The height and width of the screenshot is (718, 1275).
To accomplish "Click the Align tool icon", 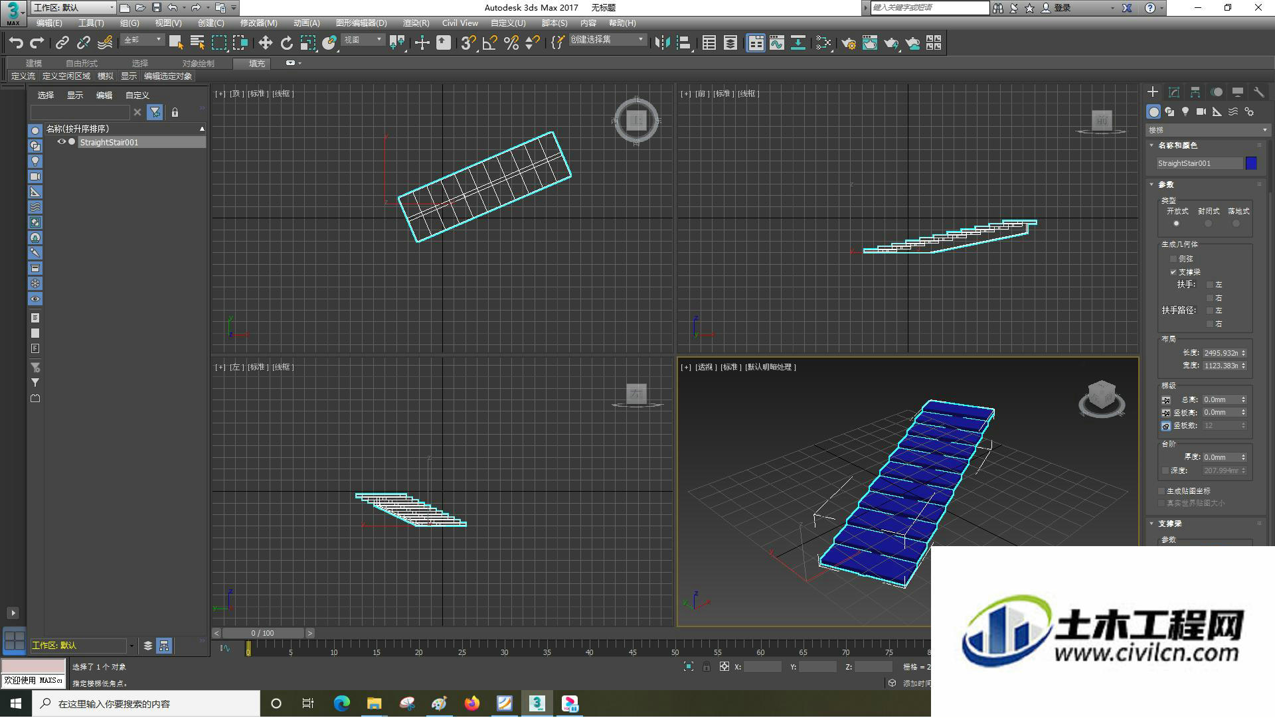I will coord(683,43).
